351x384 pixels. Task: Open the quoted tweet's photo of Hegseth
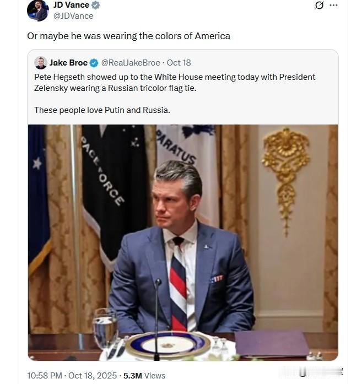(182, 242)
